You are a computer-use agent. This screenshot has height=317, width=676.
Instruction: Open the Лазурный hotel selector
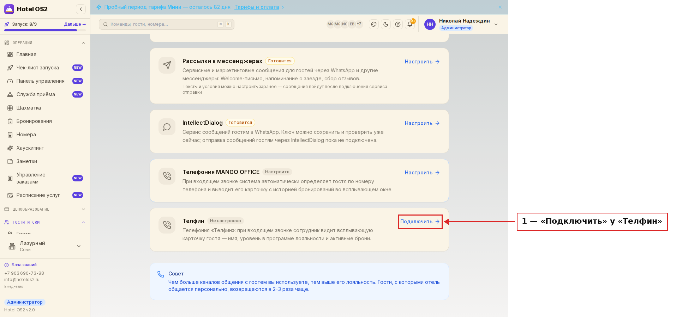coord(45,246)
